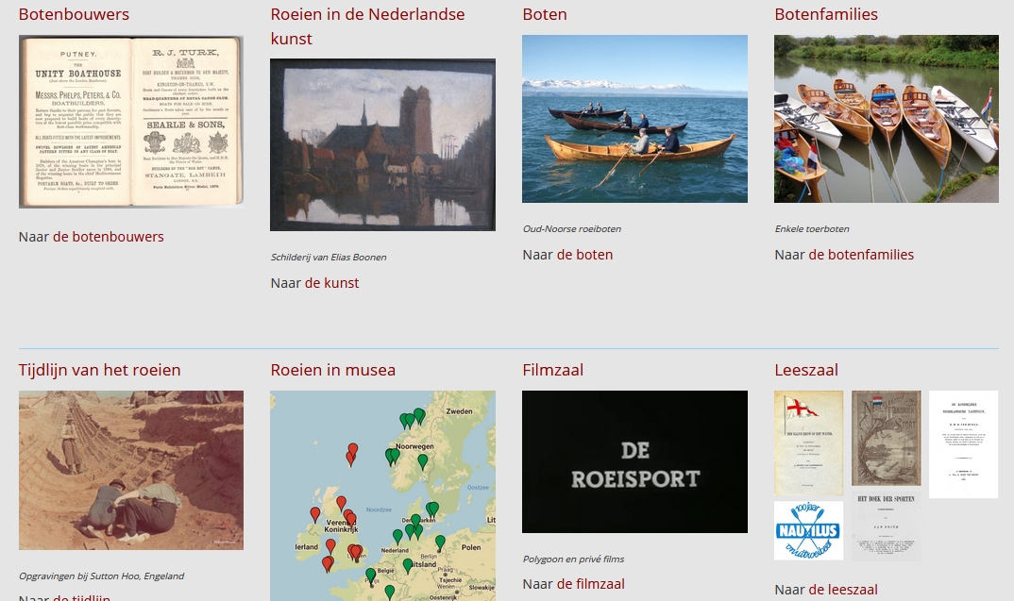Open the moored toerboten photo thumbnail
This screenshot has height=601, width=1014.
887,119
